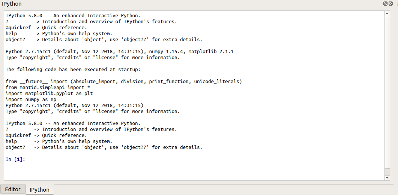Viewport: 398px width, 195px height.
Task: Float the IPython dock panel
Action: (385, 3)
